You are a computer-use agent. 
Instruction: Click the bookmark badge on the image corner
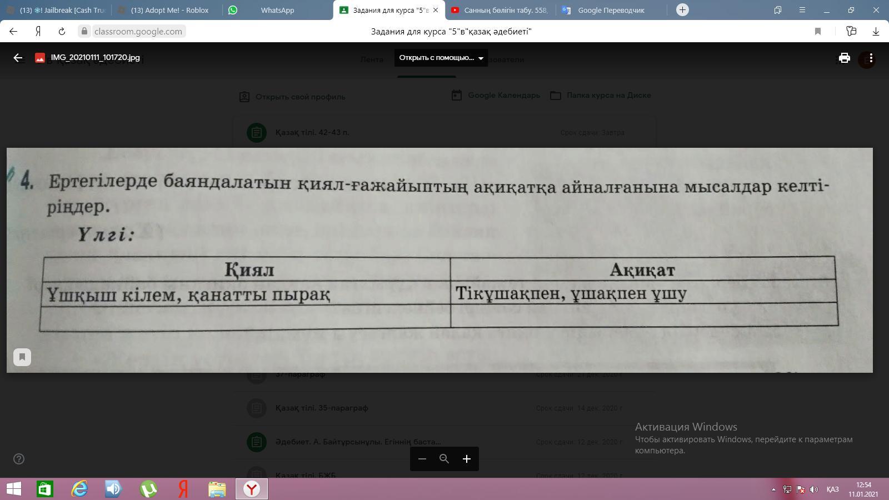(x=22, y=357)
